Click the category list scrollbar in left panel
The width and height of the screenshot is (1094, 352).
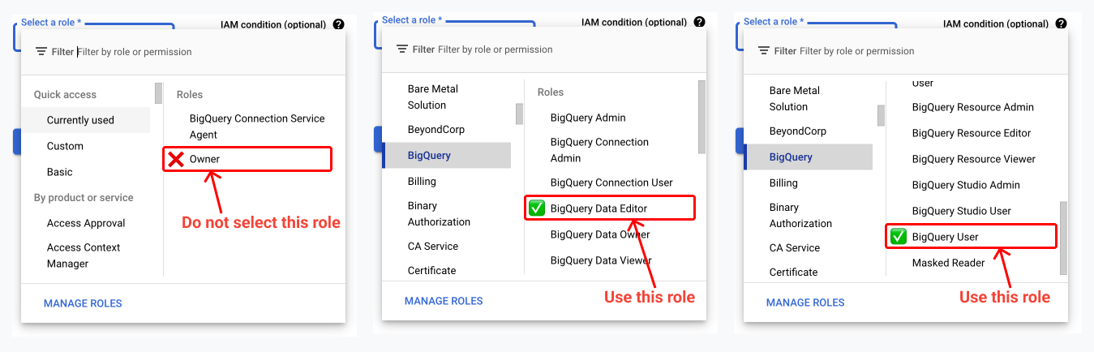[x=158, y=94]
